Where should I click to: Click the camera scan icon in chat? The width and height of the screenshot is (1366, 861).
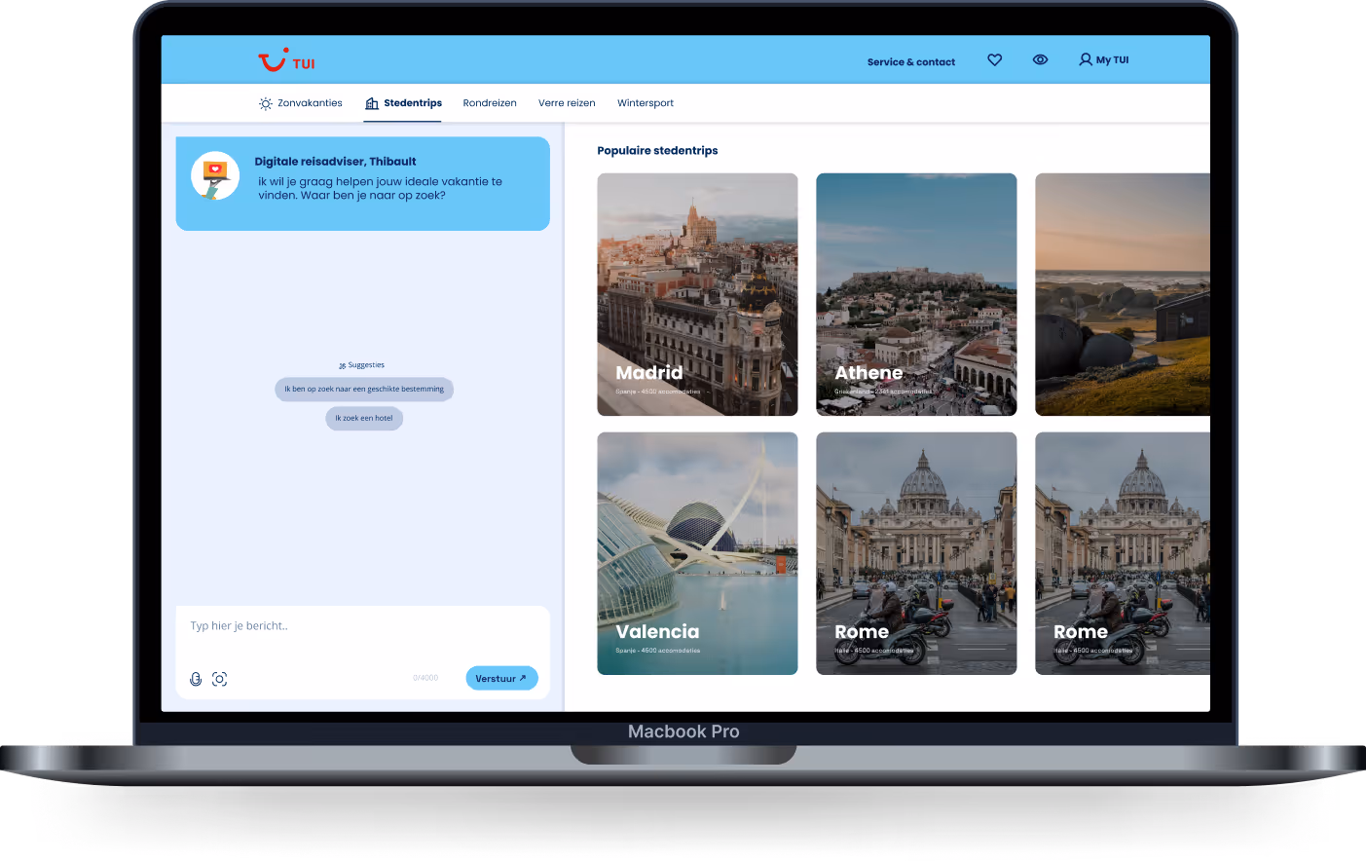coord(220,679)
